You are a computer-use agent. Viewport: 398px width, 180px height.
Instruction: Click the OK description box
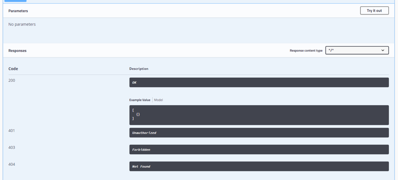coord(259,82)
